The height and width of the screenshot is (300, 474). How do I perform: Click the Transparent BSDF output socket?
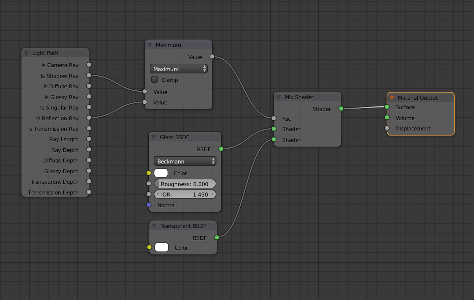point(217,237)
